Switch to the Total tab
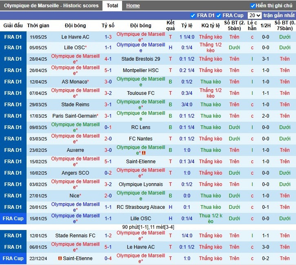The image size is (296, 265). coord(112,6)
